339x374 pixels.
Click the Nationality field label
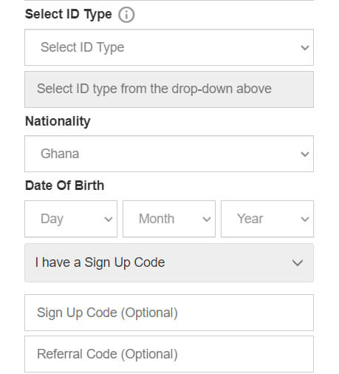pyautogui.click(x=58, y=121)
